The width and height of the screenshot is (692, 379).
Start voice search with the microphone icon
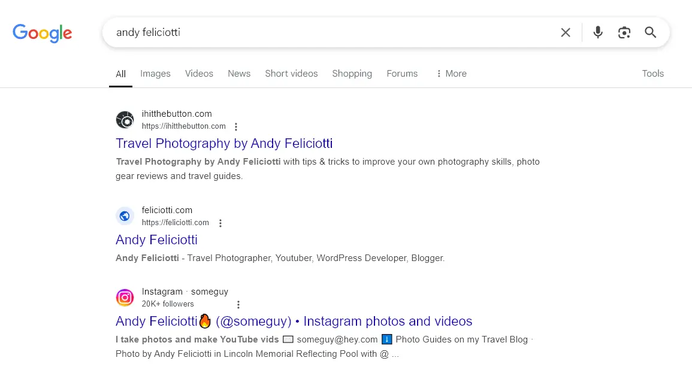(x=597, y=32)
